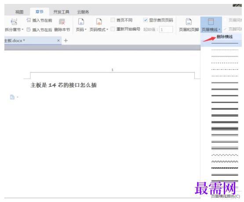Click the 删除本节 label
The width and height of the screenshot is (244, 202).
pos(62,29)
